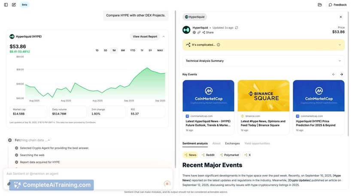Expand Technical Analysis Summary section
The image size is (352, 196).
click(263, 61)
